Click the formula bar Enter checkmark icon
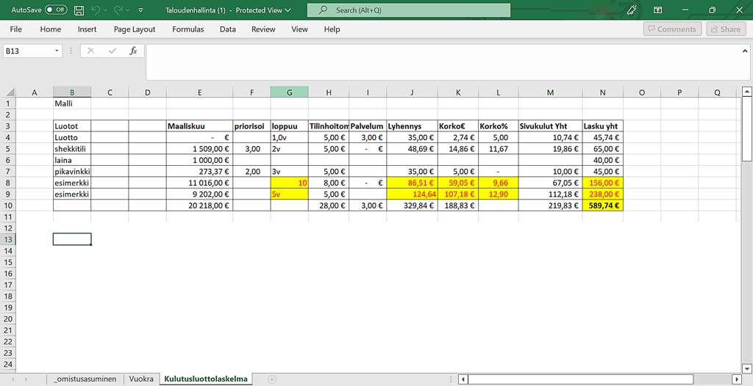753x386 pixels. click(x=113, y=51)
